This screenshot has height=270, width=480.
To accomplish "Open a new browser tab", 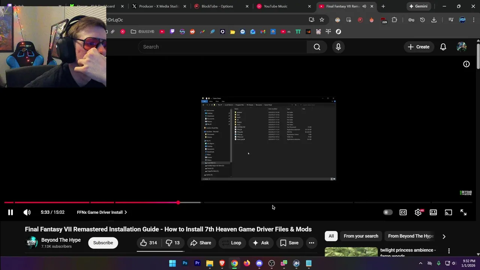I will tap(383, 6).
